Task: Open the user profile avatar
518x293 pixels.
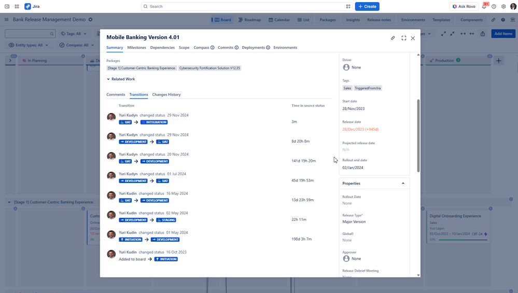Action: 513,6
